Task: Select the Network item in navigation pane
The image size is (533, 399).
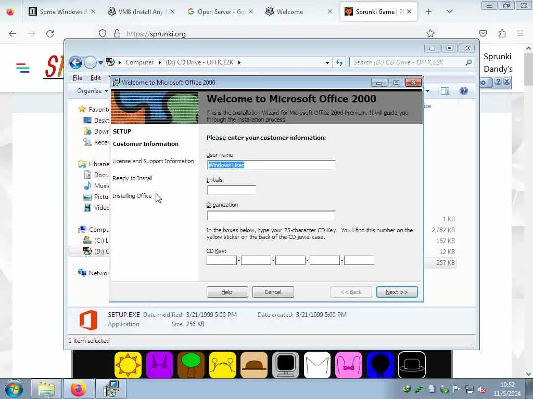Action: point(94,273)
